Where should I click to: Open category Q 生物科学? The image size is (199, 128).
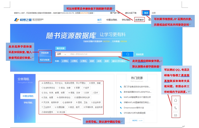[67, 102]
